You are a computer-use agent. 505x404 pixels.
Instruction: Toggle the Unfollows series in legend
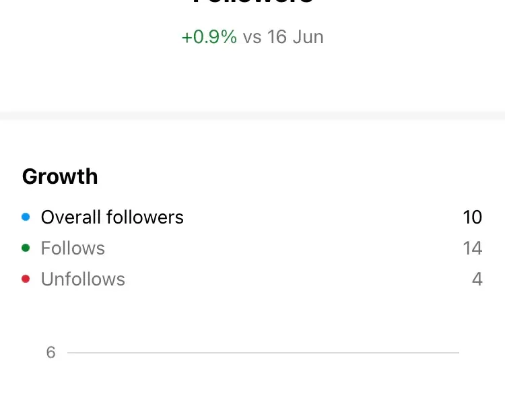pyautogui.click(x=252, y=279)
